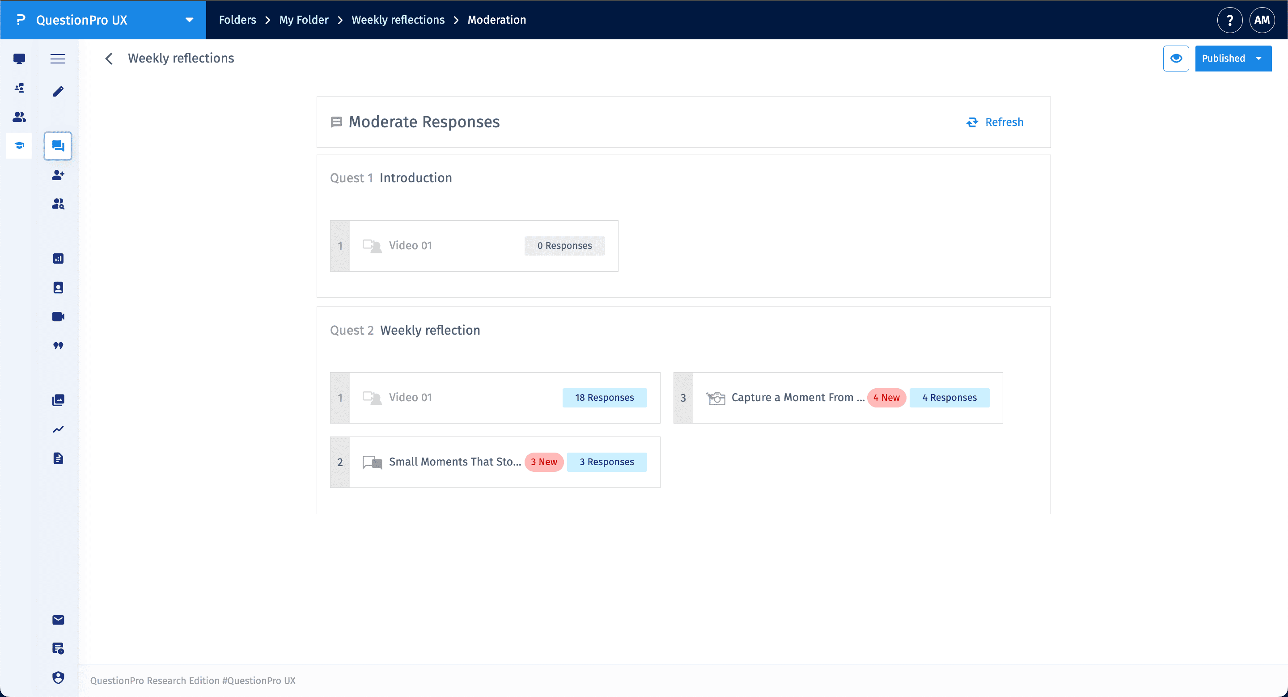Open the shield security icon at bottom

click(58, 677)
